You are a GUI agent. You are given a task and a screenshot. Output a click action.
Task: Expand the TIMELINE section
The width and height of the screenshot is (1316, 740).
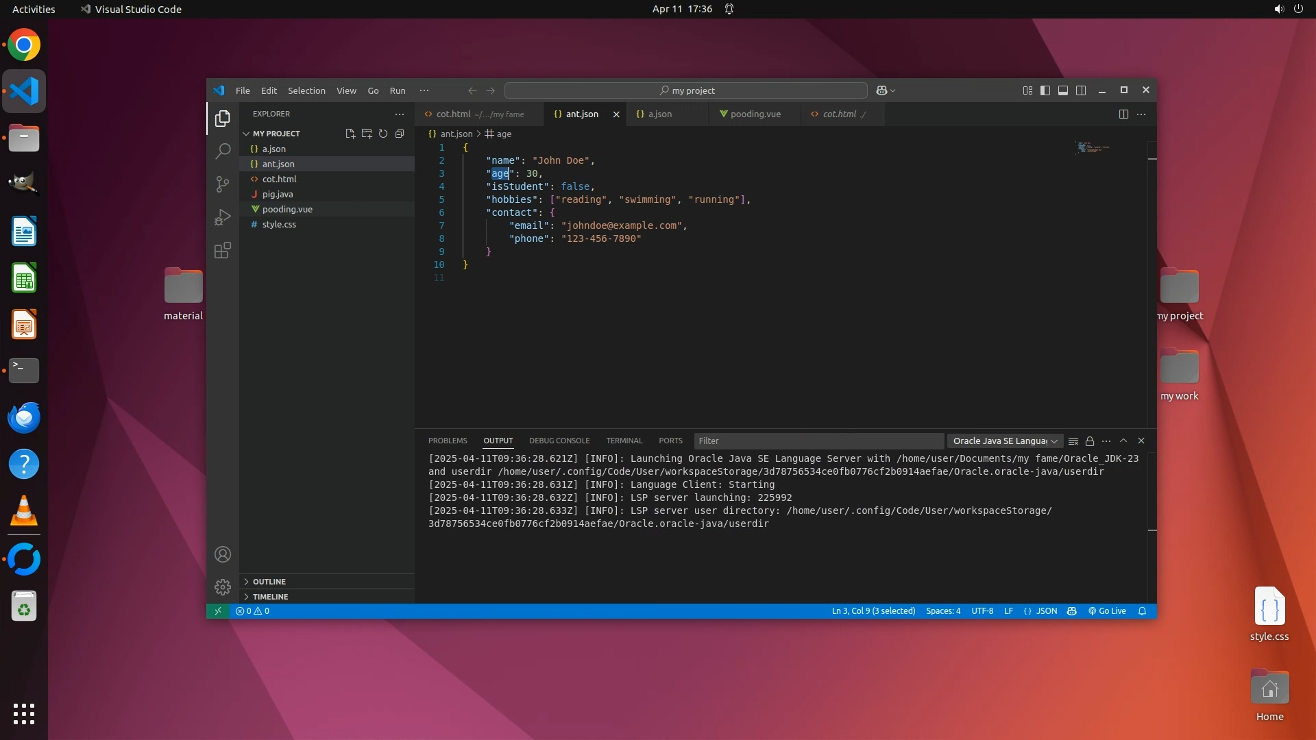pyautogui.click(x=270, y=597)
